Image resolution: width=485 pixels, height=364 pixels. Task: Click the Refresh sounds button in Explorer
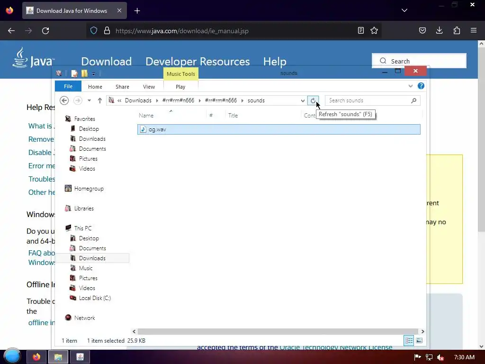tap(313, 100)
